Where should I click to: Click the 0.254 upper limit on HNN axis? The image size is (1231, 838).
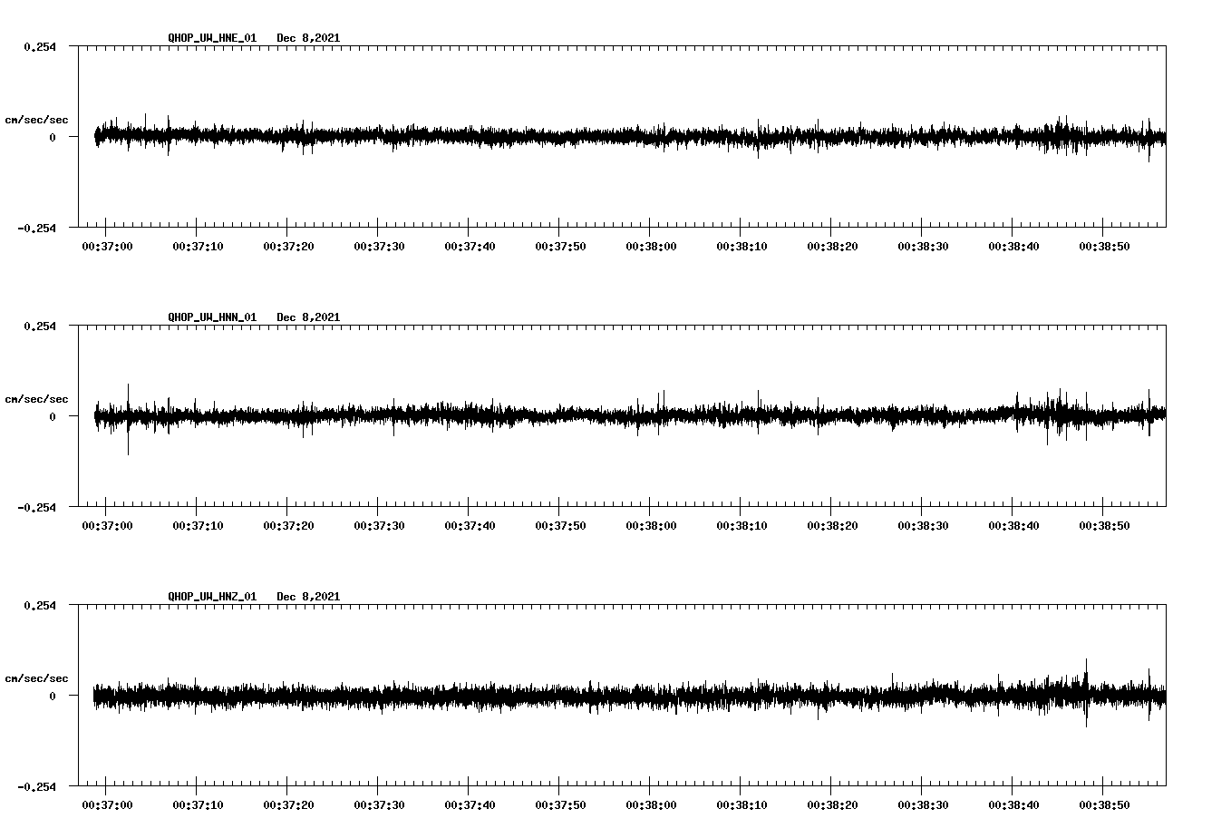click(x=40, y=326)
